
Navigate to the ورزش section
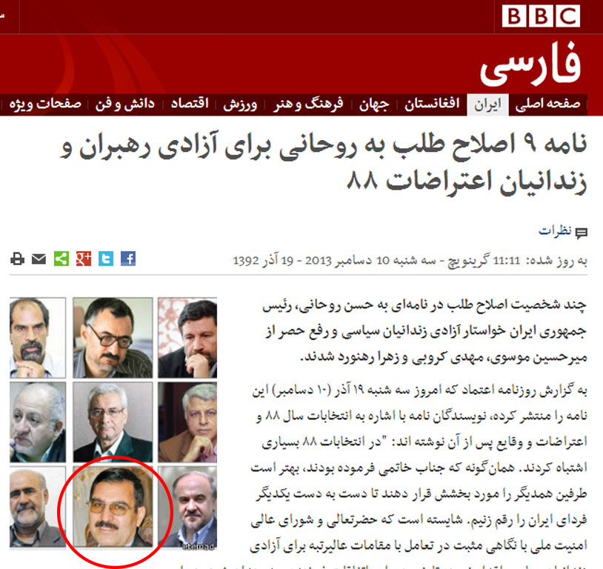(240, 104)
